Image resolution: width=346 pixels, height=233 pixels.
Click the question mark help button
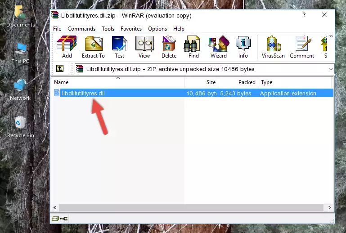(x=304, y=15)
